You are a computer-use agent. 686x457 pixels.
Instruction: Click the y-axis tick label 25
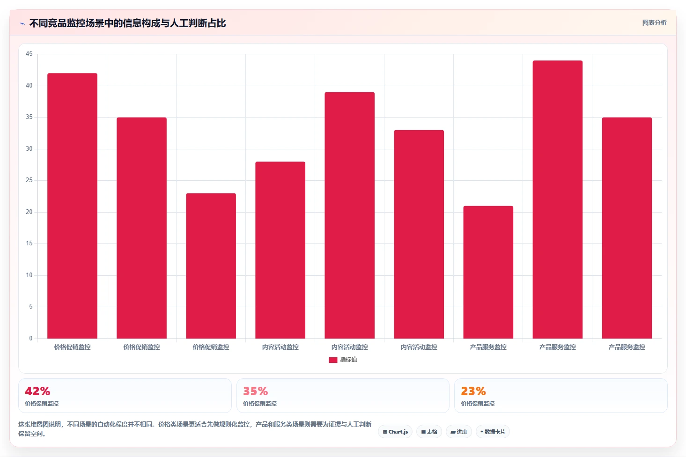point(29,180)
